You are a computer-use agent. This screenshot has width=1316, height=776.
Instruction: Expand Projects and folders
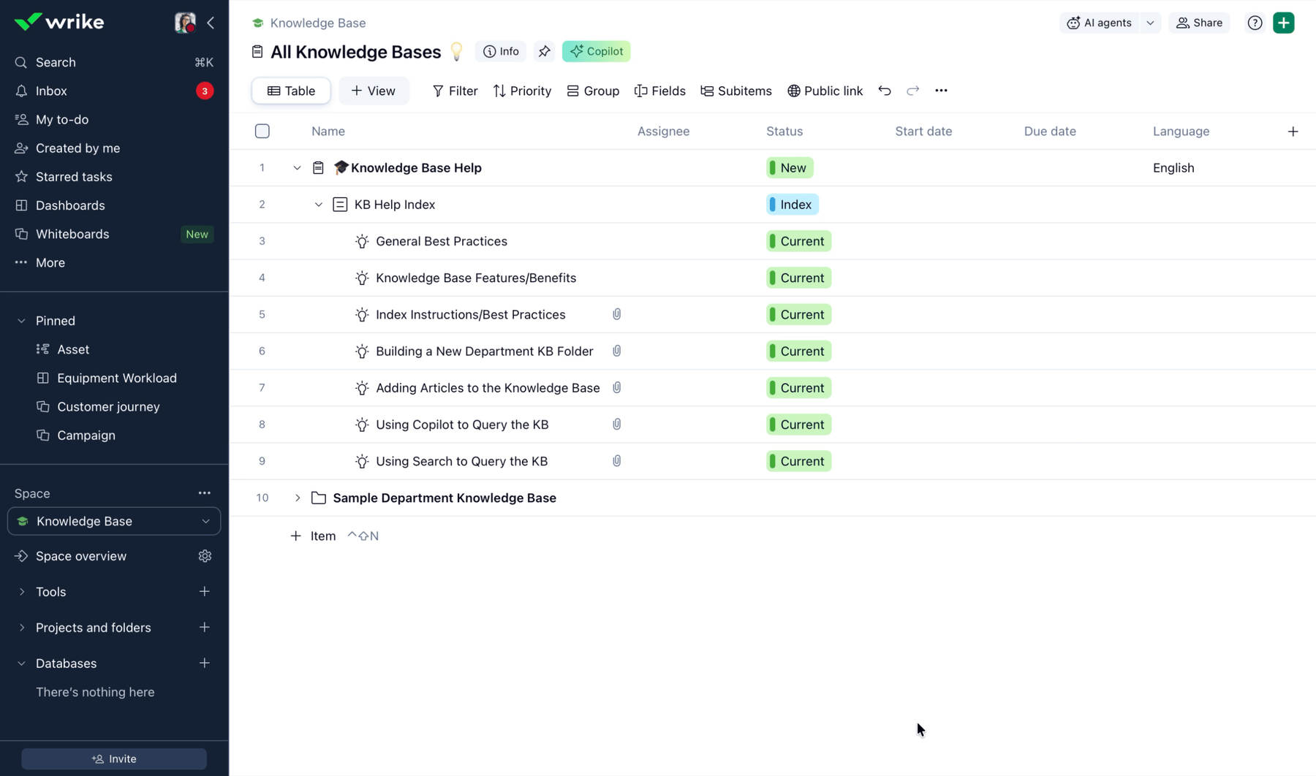pos(21,628)
